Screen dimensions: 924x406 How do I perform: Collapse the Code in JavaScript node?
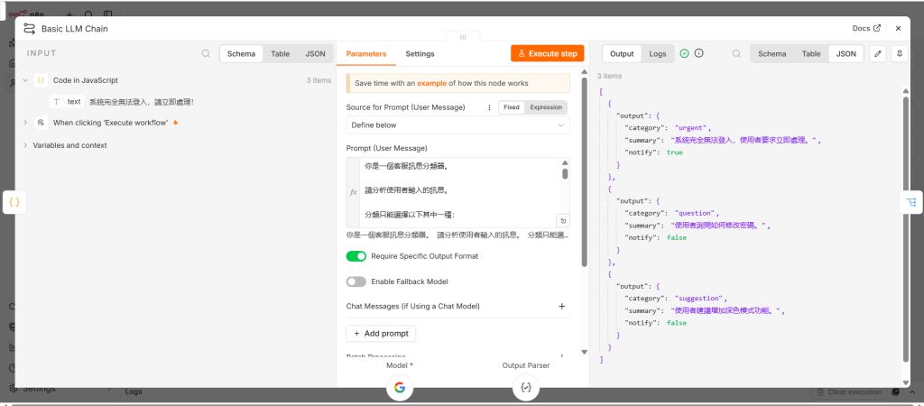pyautogui.click(x=25, y=80)
